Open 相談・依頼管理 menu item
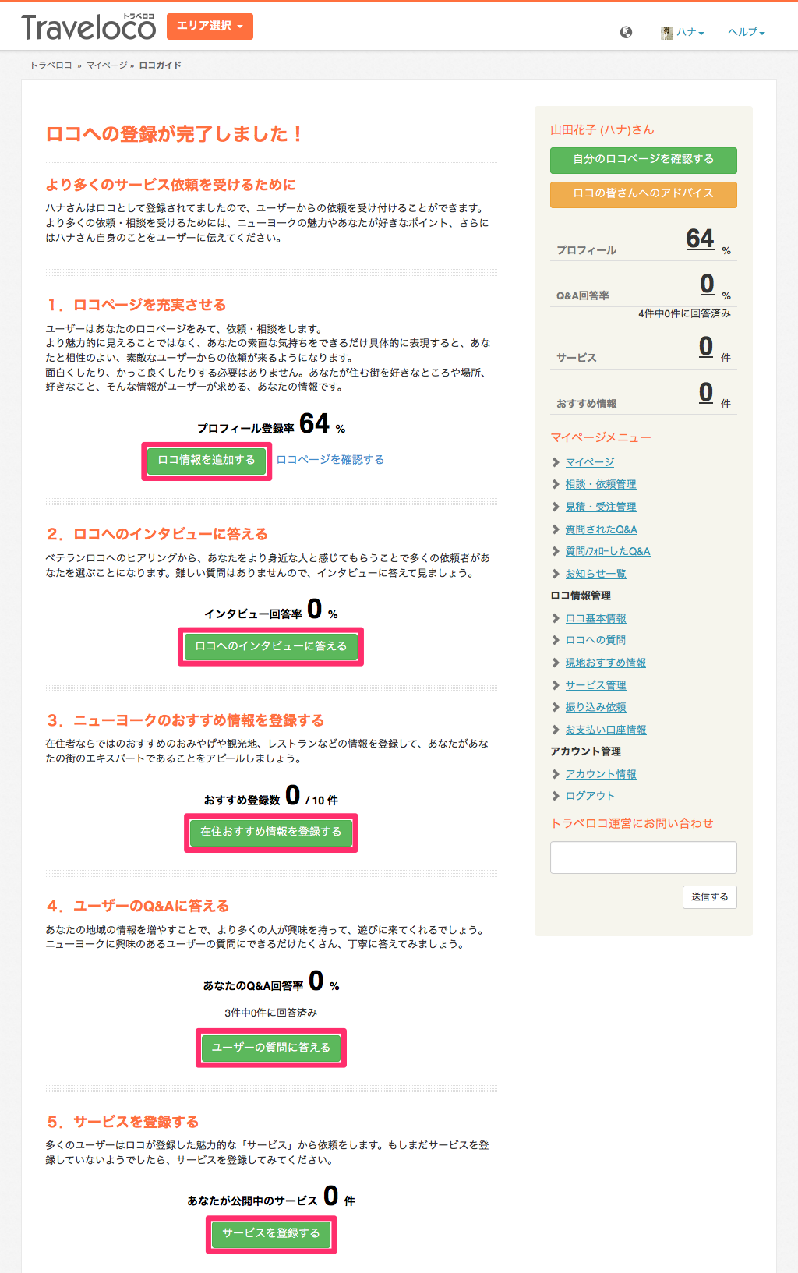Image resolution: width=798 pixels, height=1273 pixels. point(601,485)
